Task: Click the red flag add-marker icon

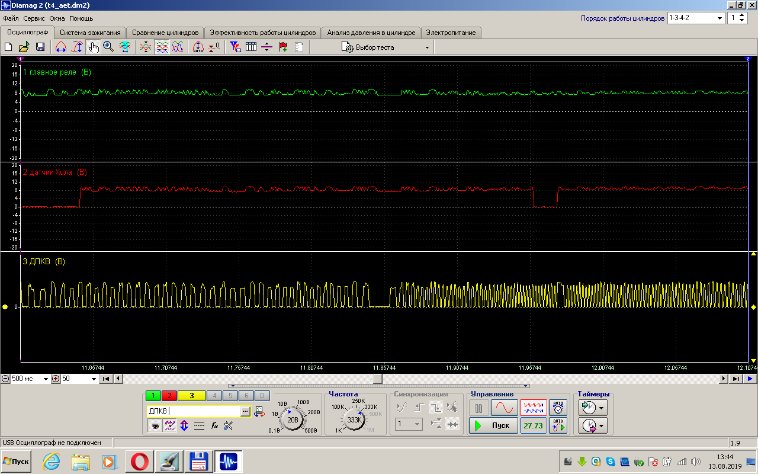Action: [x=283, y=47]
